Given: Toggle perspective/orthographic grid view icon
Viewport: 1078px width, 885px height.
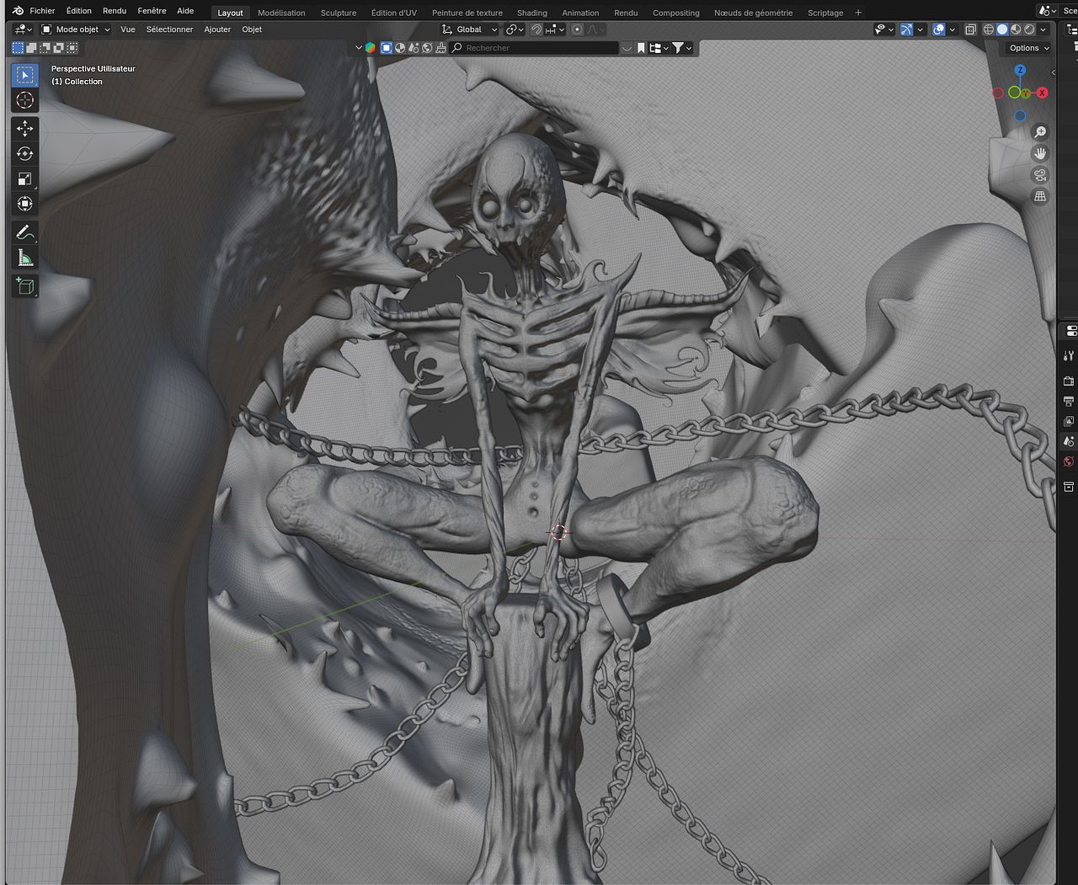Looking at the screenshot, I should click(x=1040, y=196).
